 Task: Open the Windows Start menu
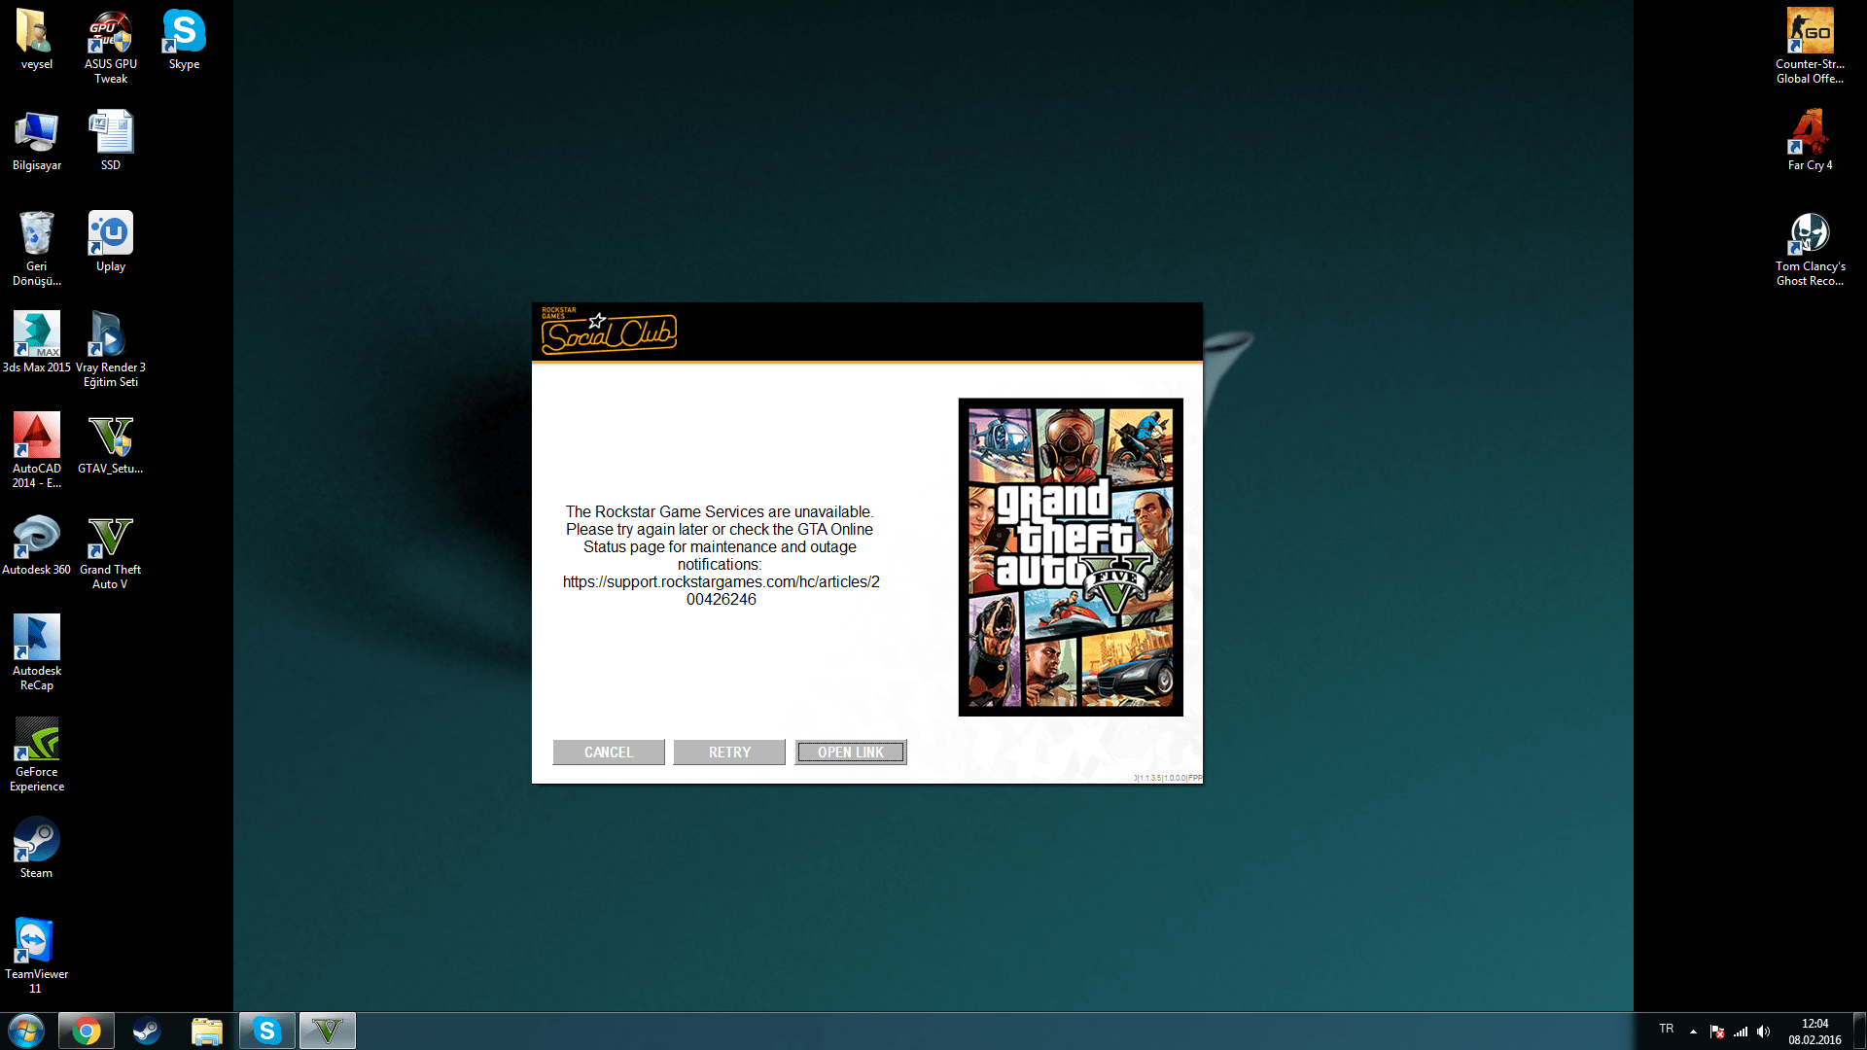pos(26,1031)
